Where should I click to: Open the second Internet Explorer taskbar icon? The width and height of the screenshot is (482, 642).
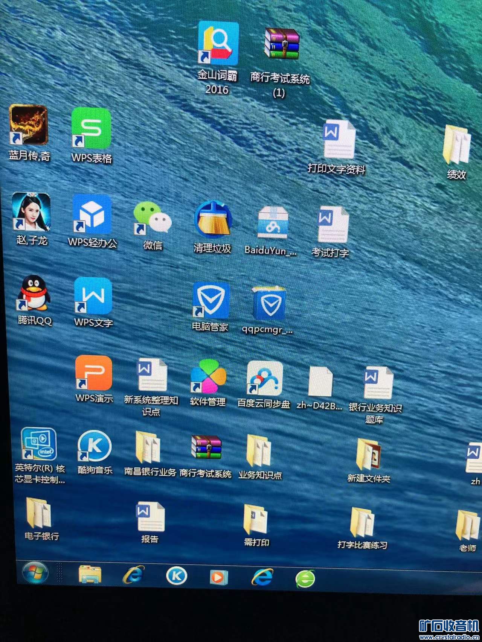[x=262, y=577]
